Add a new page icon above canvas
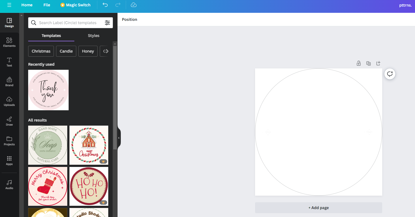 [378, 63]
